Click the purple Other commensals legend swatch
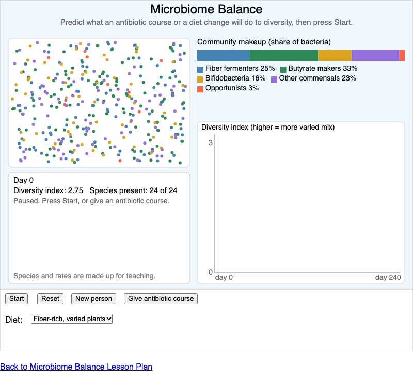This screenshot has height=382, width=413. point(274,79)
